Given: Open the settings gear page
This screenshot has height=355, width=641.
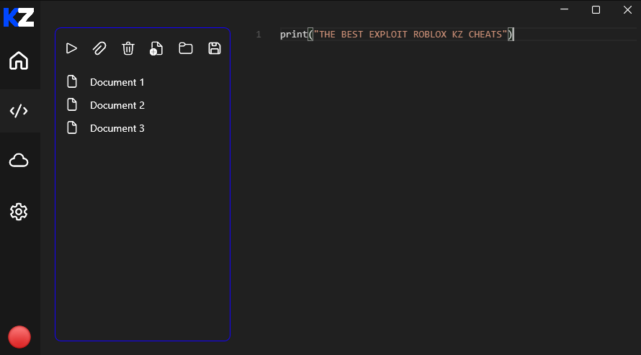Looking at the screenshot, I should [x=19, y=212].
